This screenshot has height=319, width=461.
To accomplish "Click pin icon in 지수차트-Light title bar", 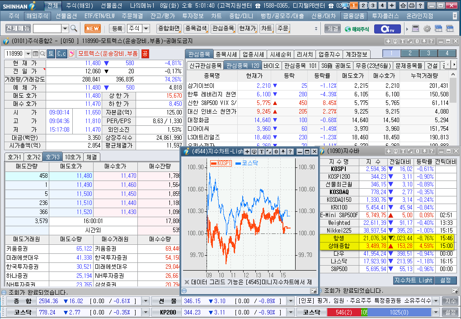I will click(x=283, y=152).
